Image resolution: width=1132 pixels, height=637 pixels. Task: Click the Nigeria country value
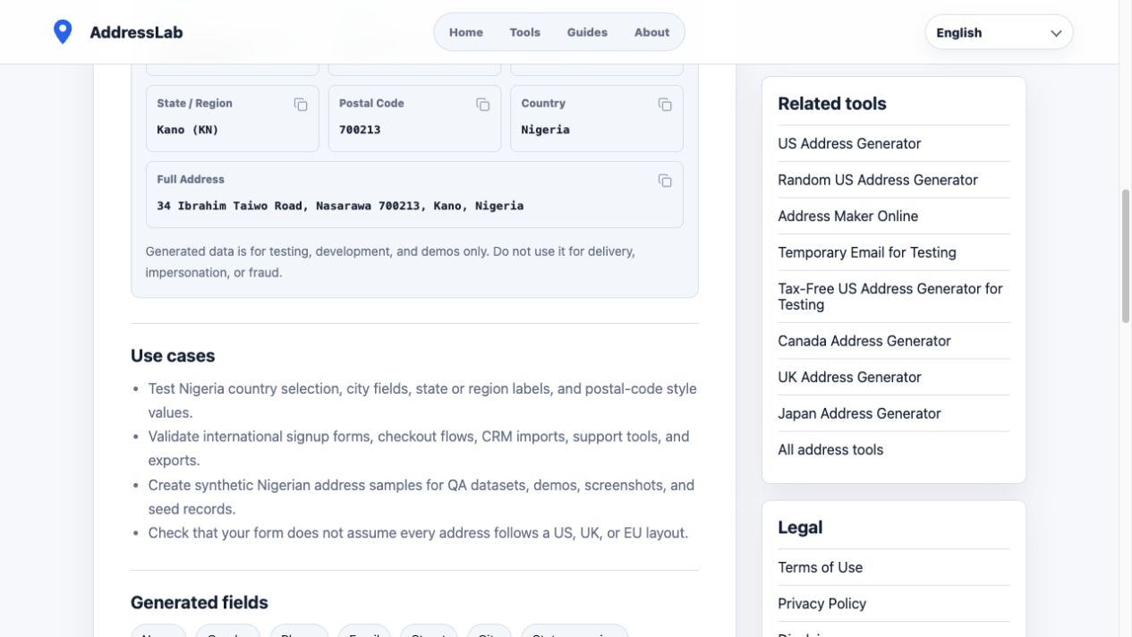(546, 130)
